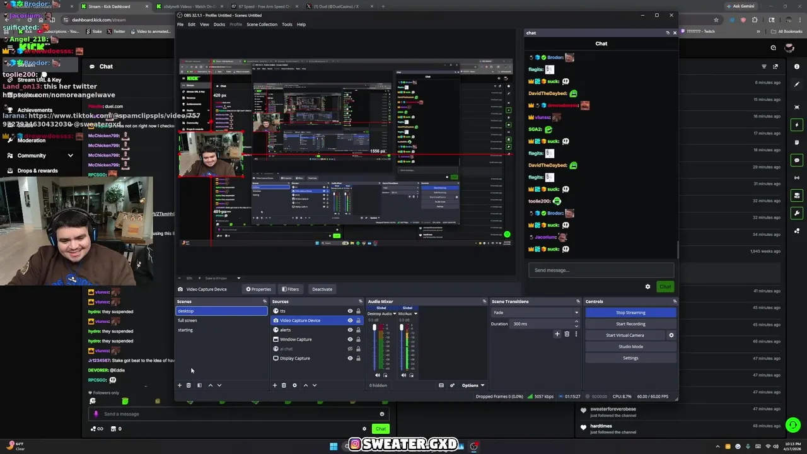Screen dimensions: 807x454
Task: Toggle Desktop Audio monitoring headphone icon
Action: pyautogui.click(x=385, y=375)
